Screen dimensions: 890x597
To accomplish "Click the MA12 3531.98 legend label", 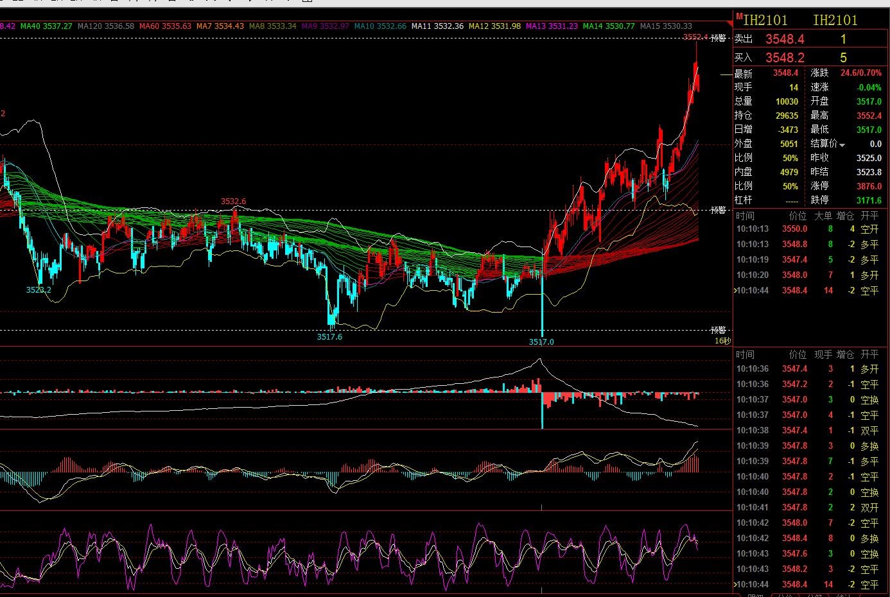I will [494, 26].
